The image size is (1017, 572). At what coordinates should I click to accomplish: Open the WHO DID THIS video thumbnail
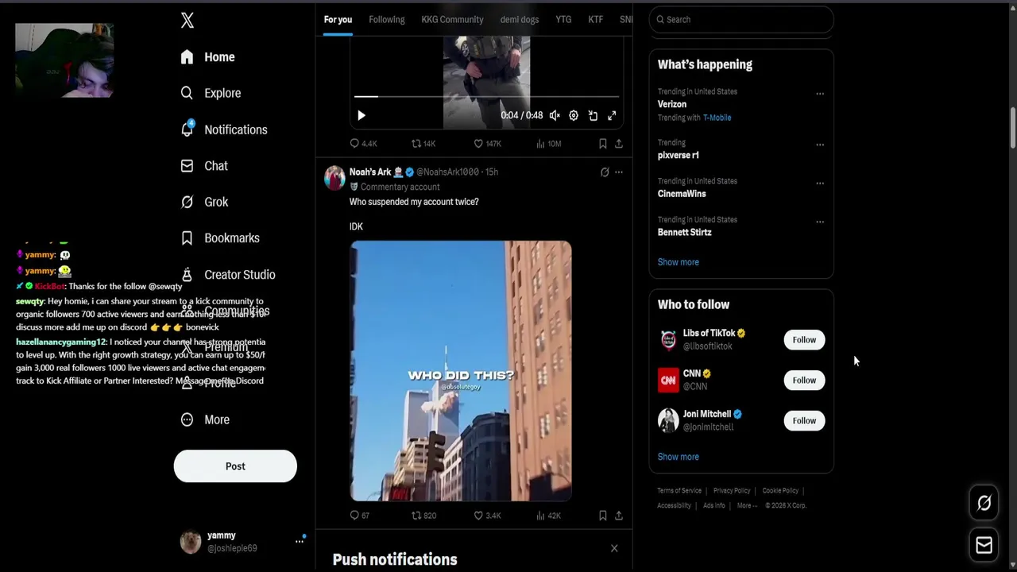pyautogui.click(x=461, y=371)
